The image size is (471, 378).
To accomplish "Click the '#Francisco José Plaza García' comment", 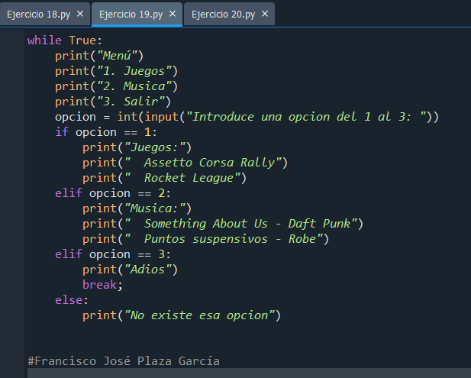I will click(124, 360).
